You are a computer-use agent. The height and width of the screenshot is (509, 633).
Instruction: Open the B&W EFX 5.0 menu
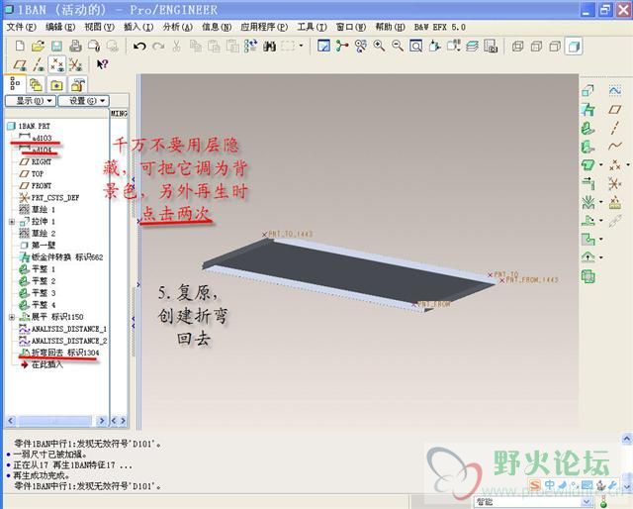tap(439, 27)
